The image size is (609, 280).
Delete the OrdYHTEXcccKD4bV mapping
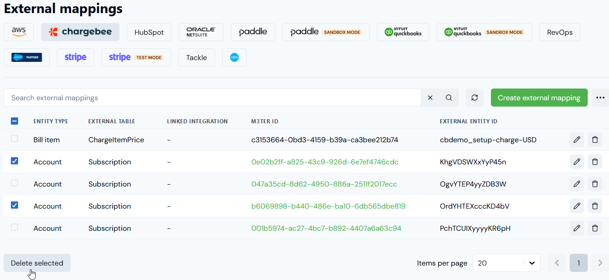click(595, 206)
